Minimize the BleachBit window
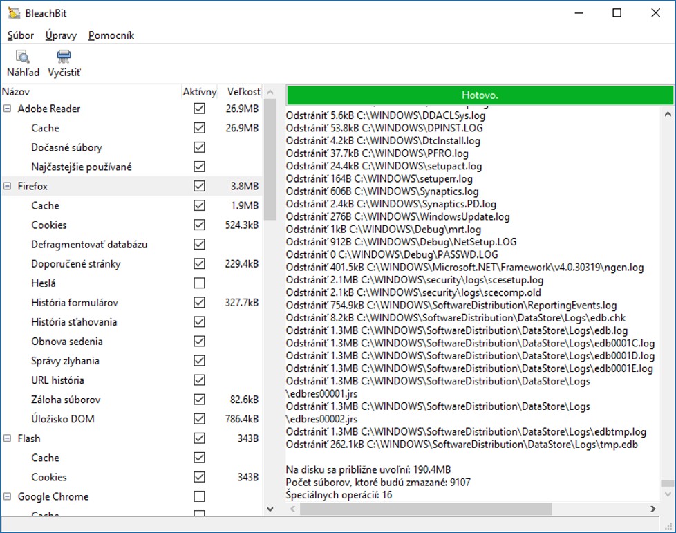 (x=578, y=13)
